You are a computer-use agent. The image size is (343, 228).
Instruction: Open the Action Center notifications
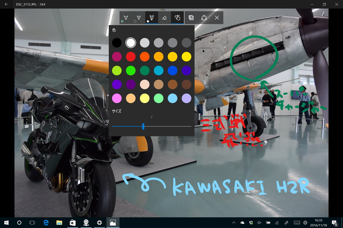334,223
